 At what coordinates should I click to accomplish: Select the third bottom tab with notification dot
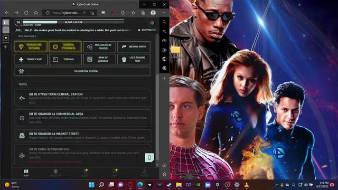click(85, 173)
